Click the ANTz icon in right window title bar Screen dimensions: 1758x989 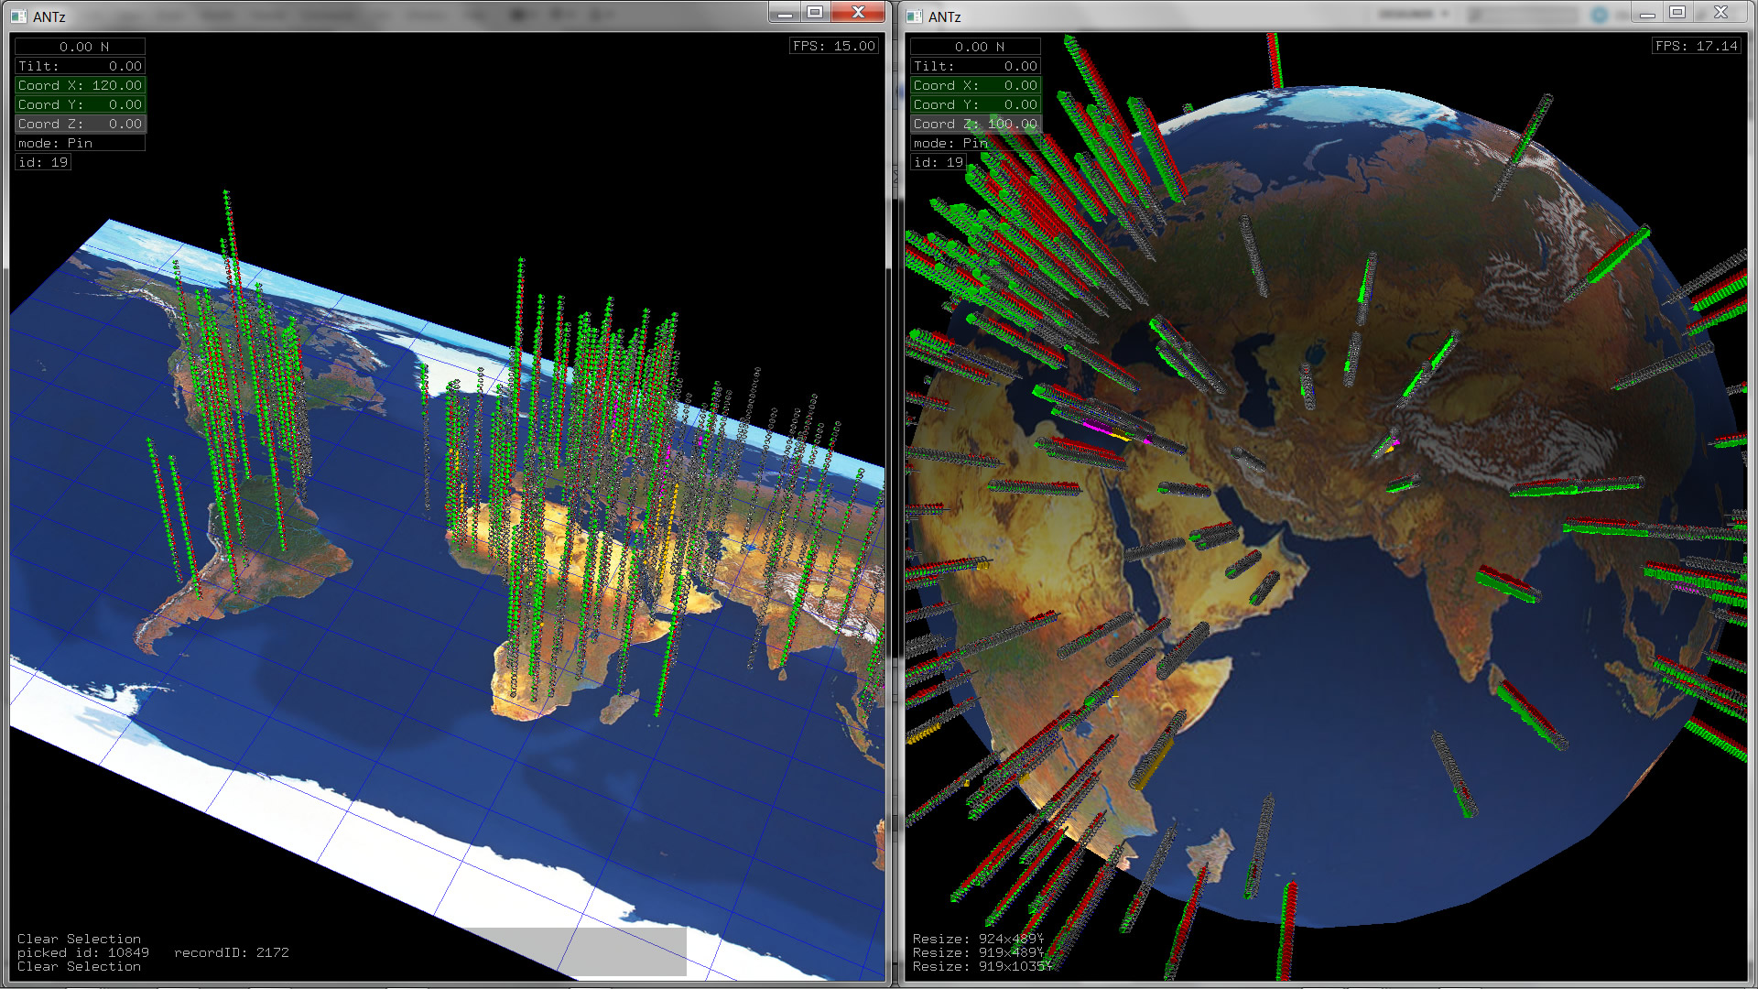pyautogui.click(x=914, y=16)
